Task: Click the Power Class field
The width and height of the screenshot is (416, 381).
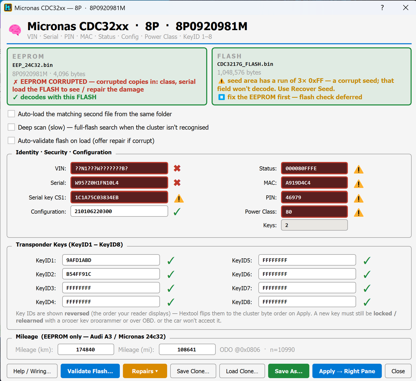Action: pyautogui.click(x=314, y=212)
